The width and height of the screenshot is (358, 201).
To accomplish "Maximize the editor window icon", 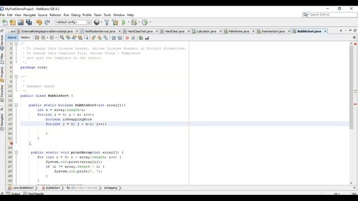I will [355, 31].
